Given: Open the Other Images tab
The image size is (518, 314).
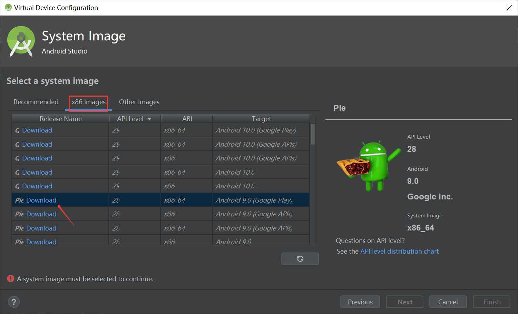Looking at the screenshot, I should 139,102.
